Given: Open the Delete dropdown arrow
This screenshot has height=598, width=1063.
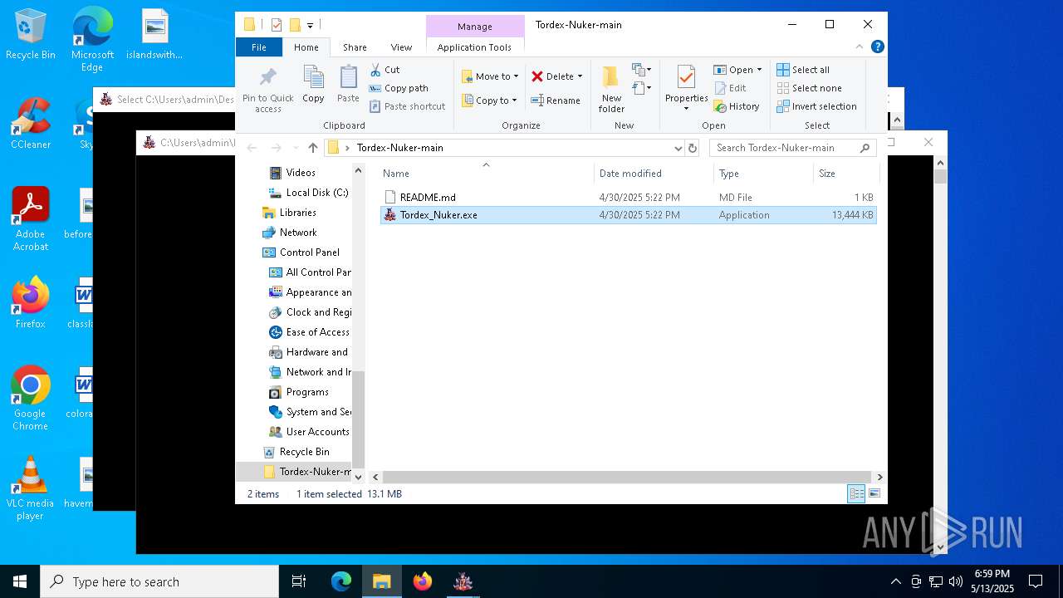Looking at the screenshot, I should (580, 76).
